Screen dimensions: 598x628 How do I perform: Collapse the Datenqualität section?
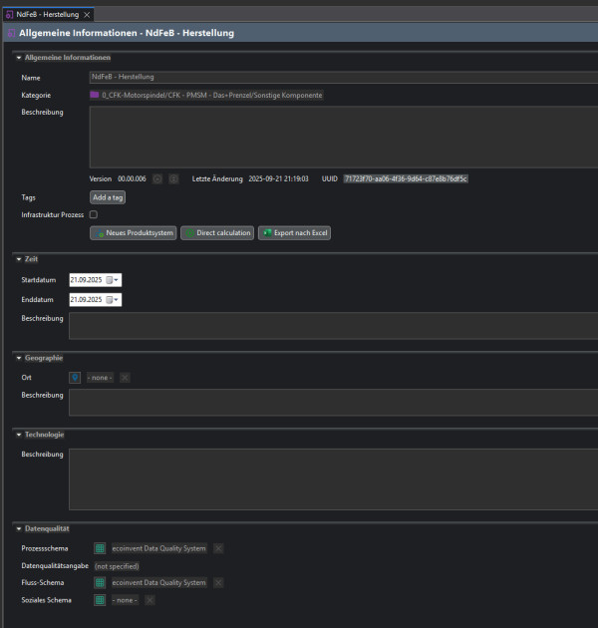click(18, 527)
